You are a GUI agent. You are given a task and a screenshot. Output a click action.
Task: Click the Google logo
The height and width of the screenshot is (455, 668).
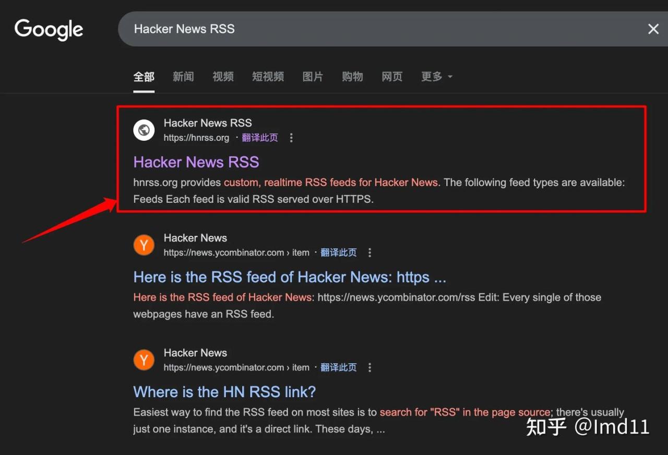(x=49, y=30)
